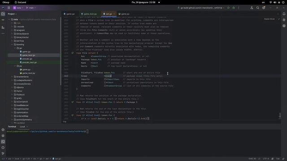Open kata project selector dropdown

click(18, 8)
